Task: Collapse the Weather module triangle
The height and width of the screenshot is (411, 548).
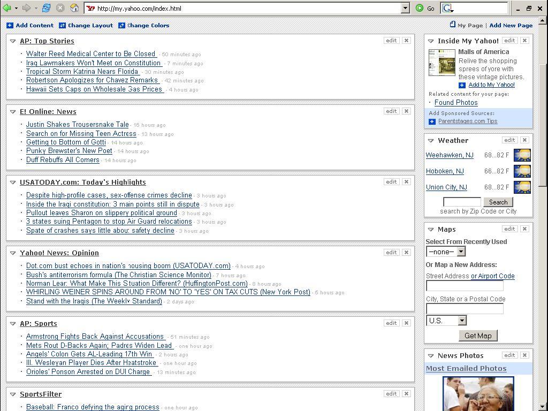Action: (x=431, y=141)
